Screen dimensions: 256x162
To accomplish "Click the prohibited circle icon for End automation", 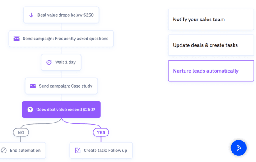I will (4, 150).
